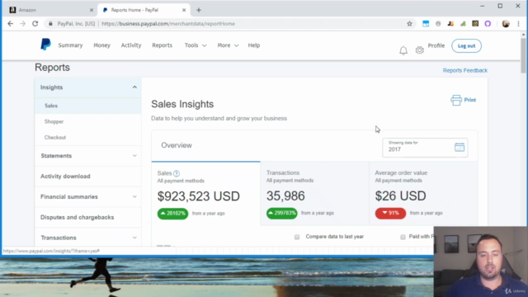Reload the page with refresh icon
Viewport: 528px width, 297px height.
pyautogui.click(x=35, y=24)
